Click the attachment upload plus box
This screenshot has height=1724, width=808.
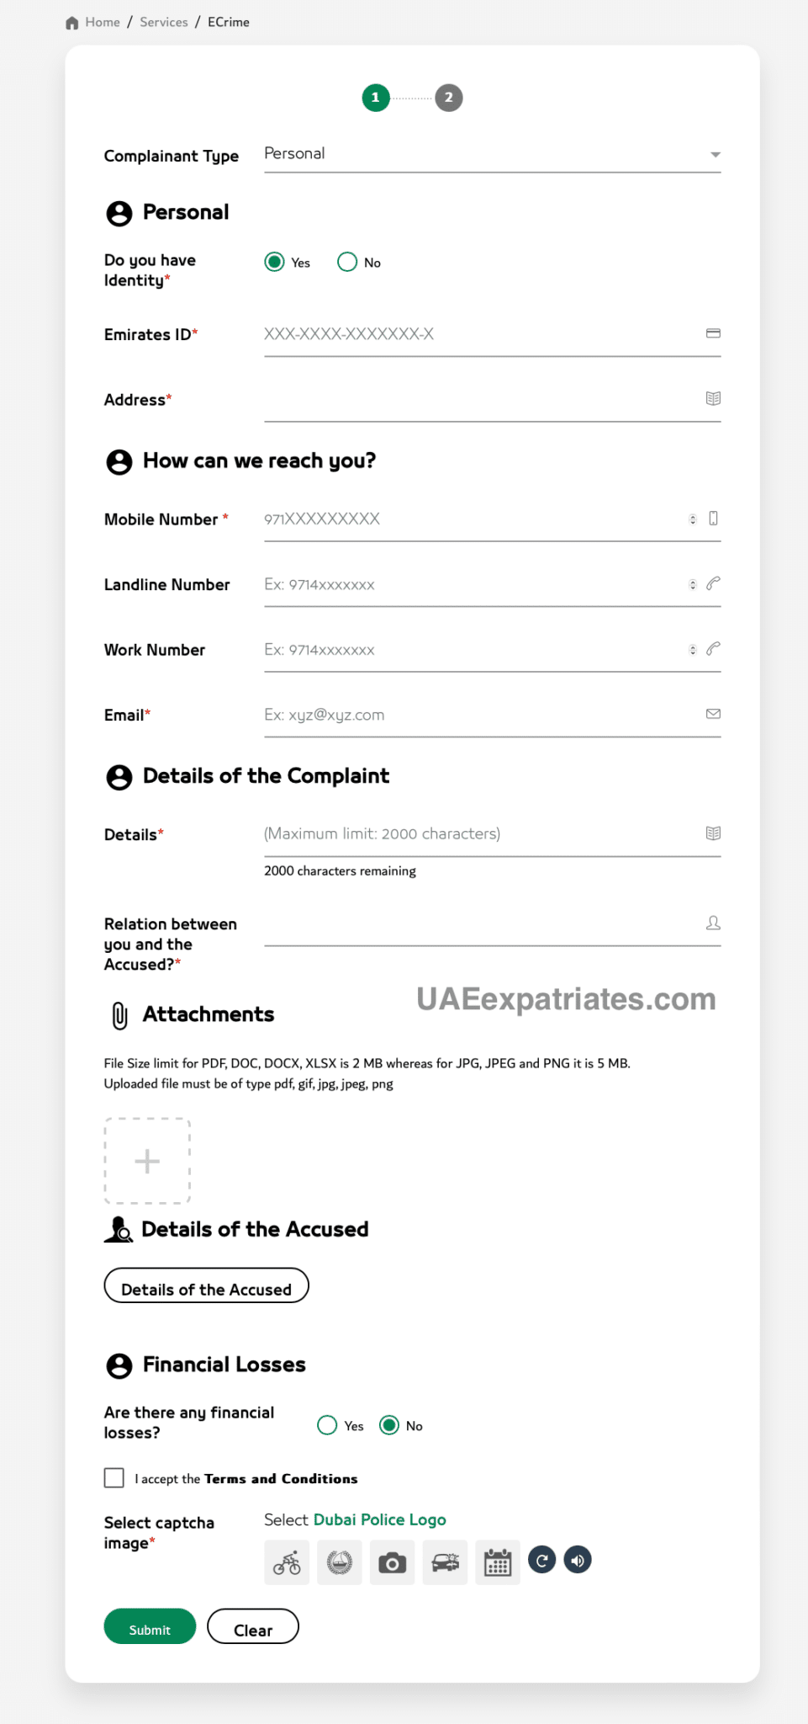point(146,1161)
